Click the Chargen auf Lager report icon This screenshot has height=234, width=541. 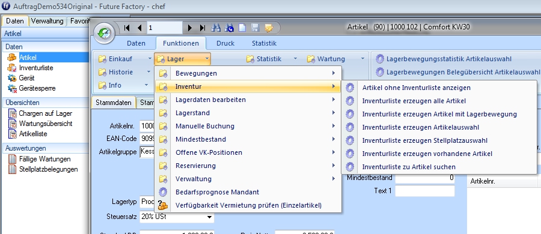point(13,113)
